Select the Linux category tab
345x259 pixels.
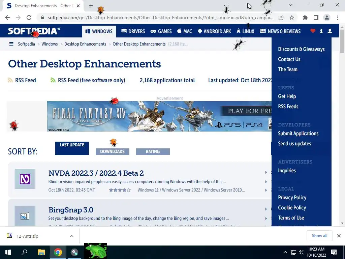coord(245,31)
